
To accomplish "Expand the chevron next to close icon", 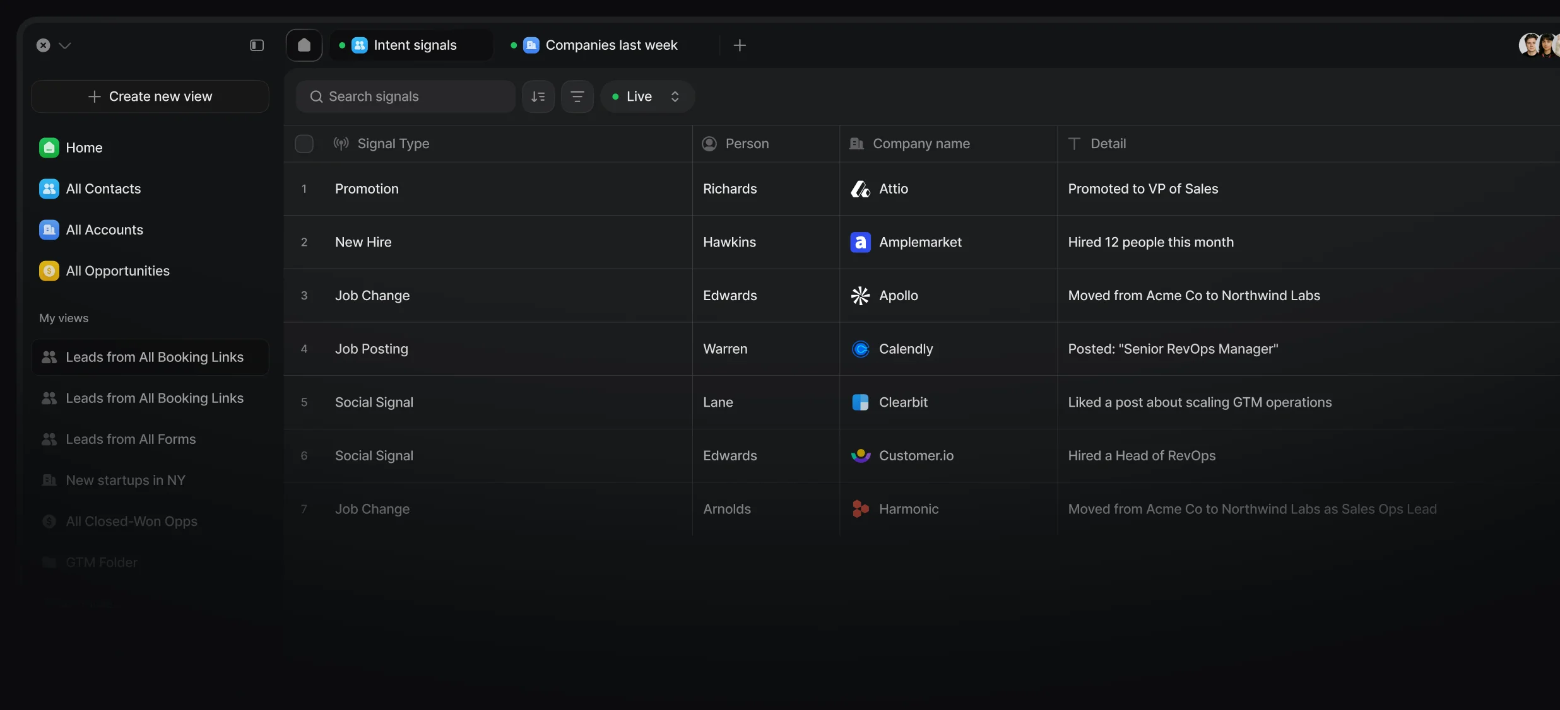I will click(x=64, y=45).
